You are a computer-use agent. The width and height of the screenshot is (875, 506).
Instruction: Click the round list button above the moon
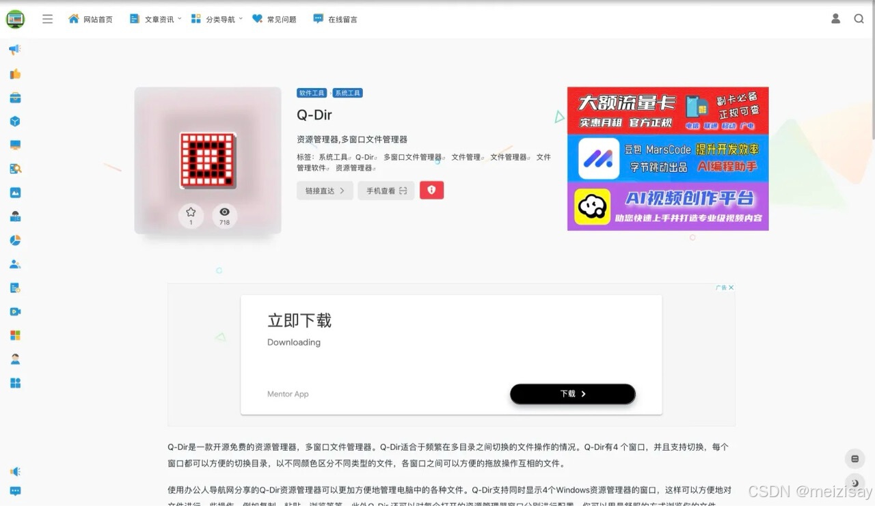coord(854,458)
